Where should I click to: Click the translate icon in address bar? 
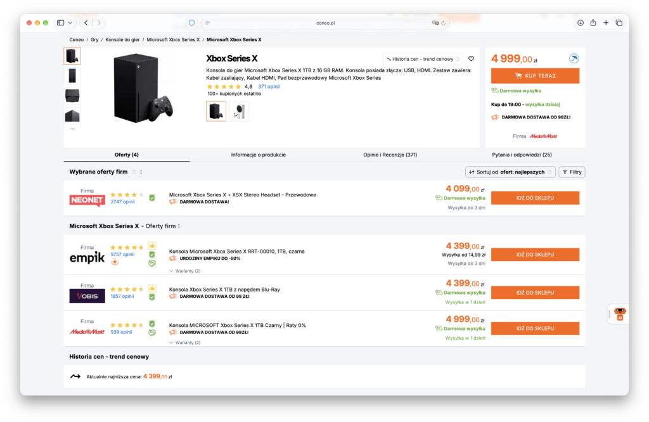[435, 23]
